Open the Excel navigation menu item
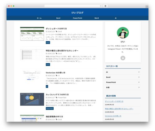The height and width of the screenshot is (131, 155). click(58, 18)
